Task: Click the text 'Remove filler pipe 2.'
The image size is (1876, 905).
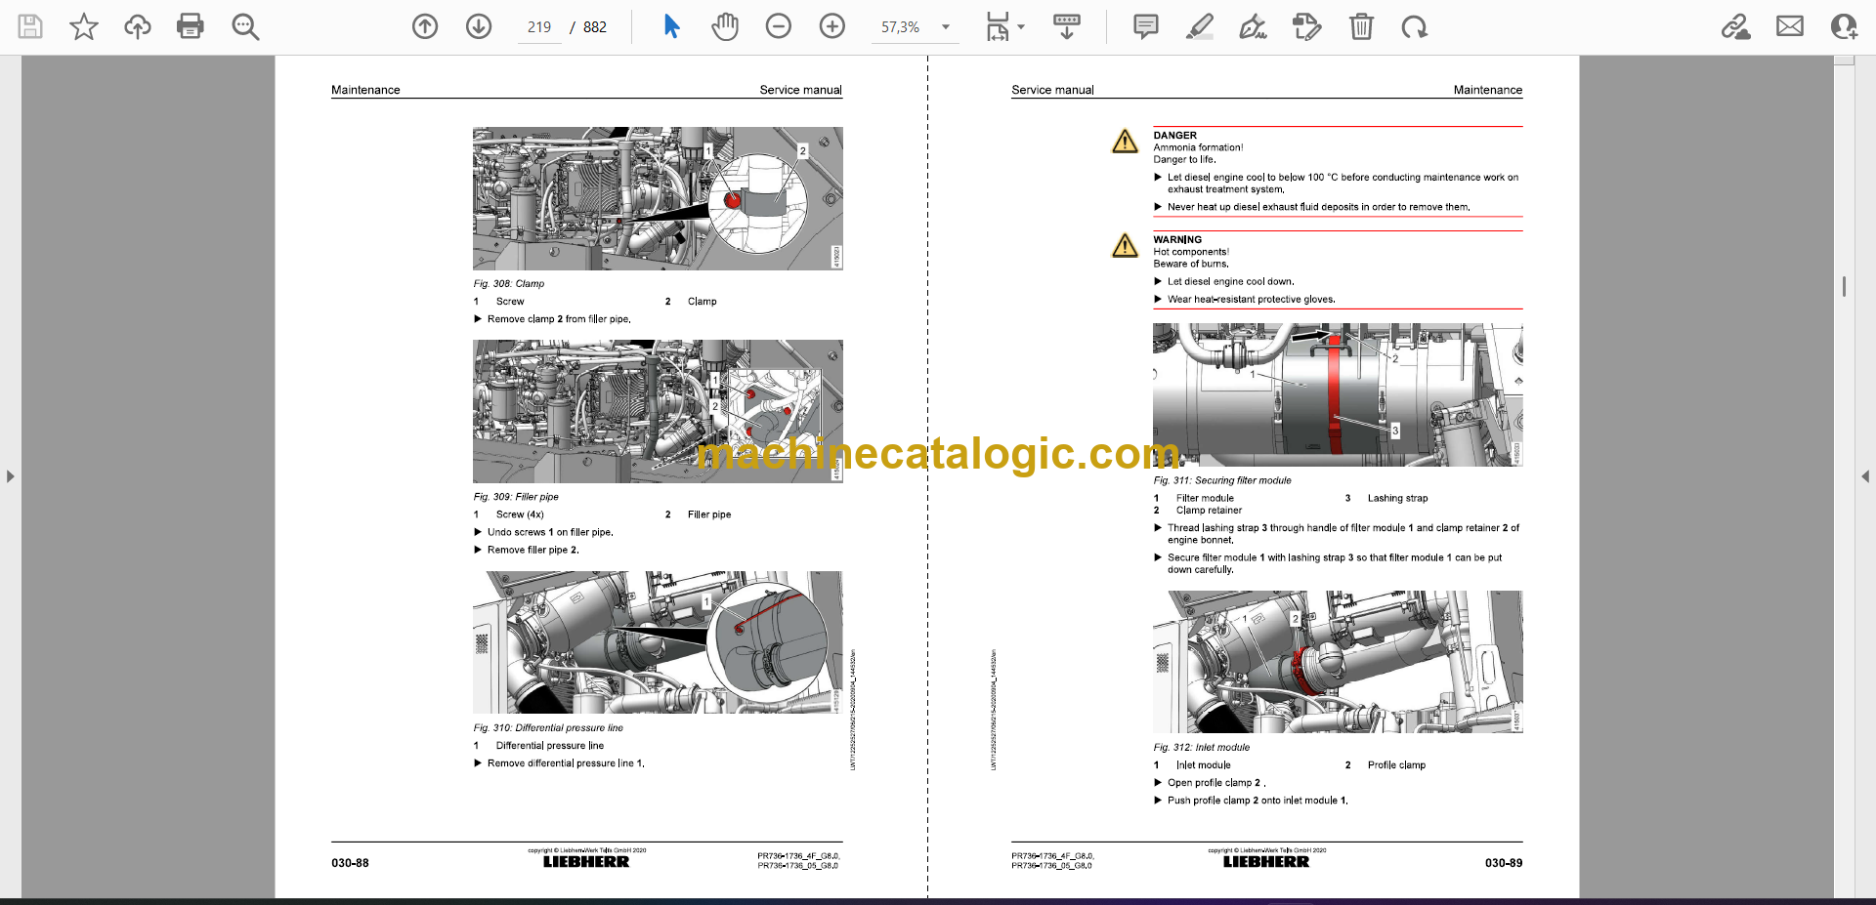Action: pyautogui.click(x=533, y=550)
